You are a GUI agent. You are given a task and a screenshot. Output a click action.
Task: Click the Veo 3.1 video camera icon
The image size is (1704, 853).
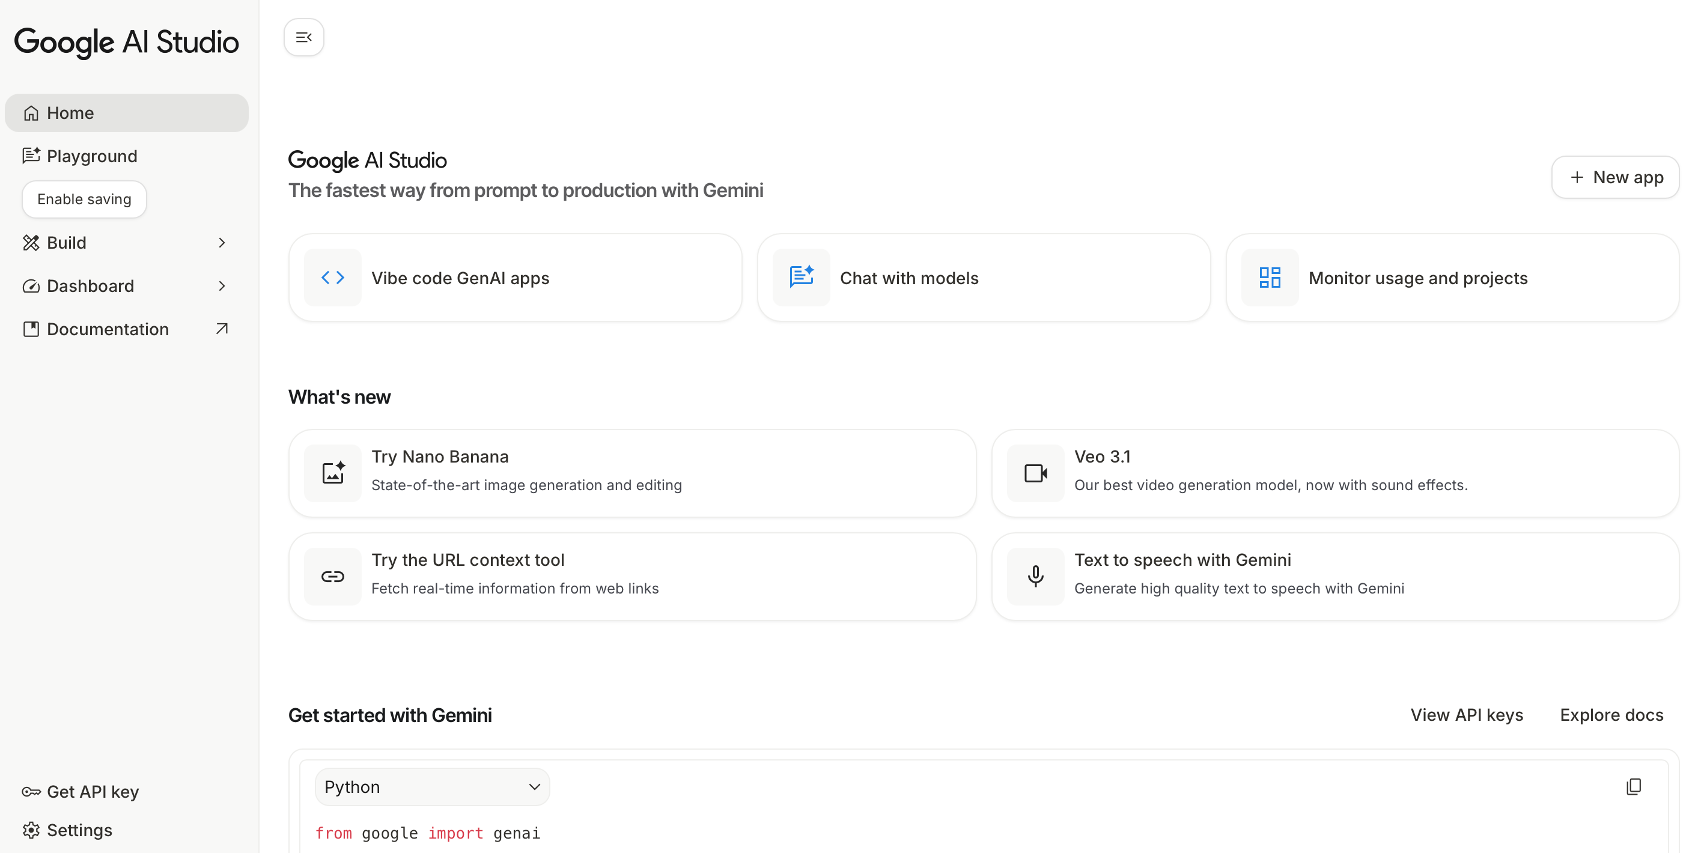[1035, 473]
